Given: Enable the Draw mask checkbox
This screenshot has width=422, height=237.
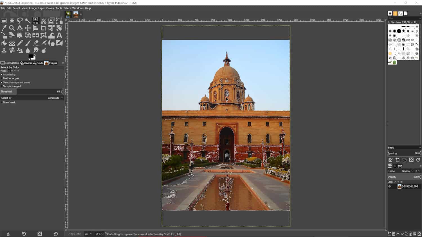Looking at the screenshot, I should [x=1, y=102].
